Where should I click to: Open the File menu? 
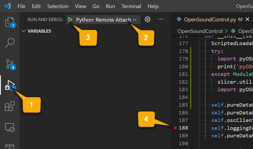pos(21,6)
